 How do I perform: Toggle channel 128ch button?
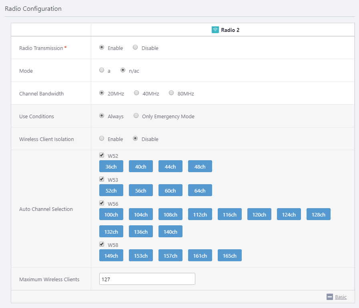click(x=319, y=214)
